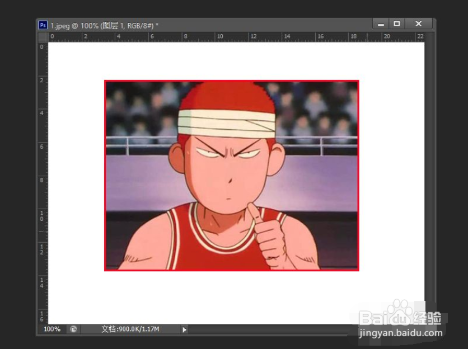Minimize the 1.jpeg document window
This screenshot has height=349, width=468.
coord(381,24)
